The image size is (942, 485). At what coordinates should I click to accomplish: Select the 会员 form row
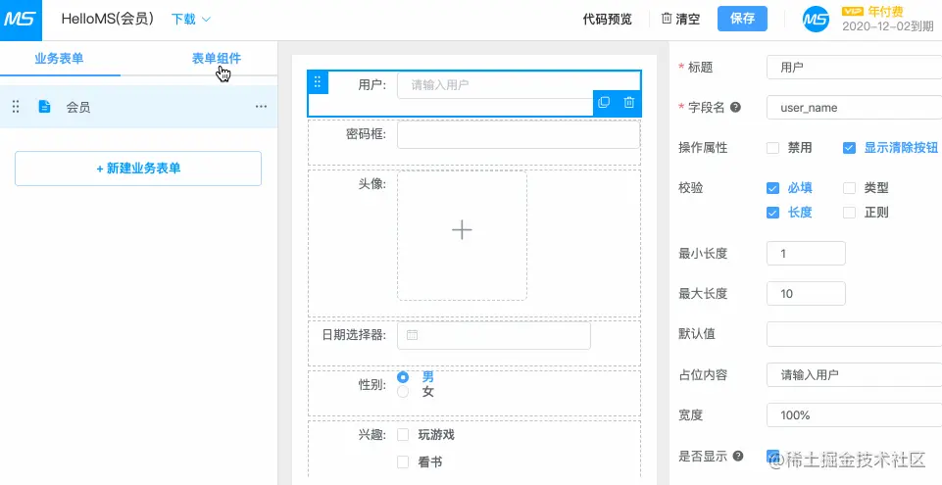[x=139, y=107]
